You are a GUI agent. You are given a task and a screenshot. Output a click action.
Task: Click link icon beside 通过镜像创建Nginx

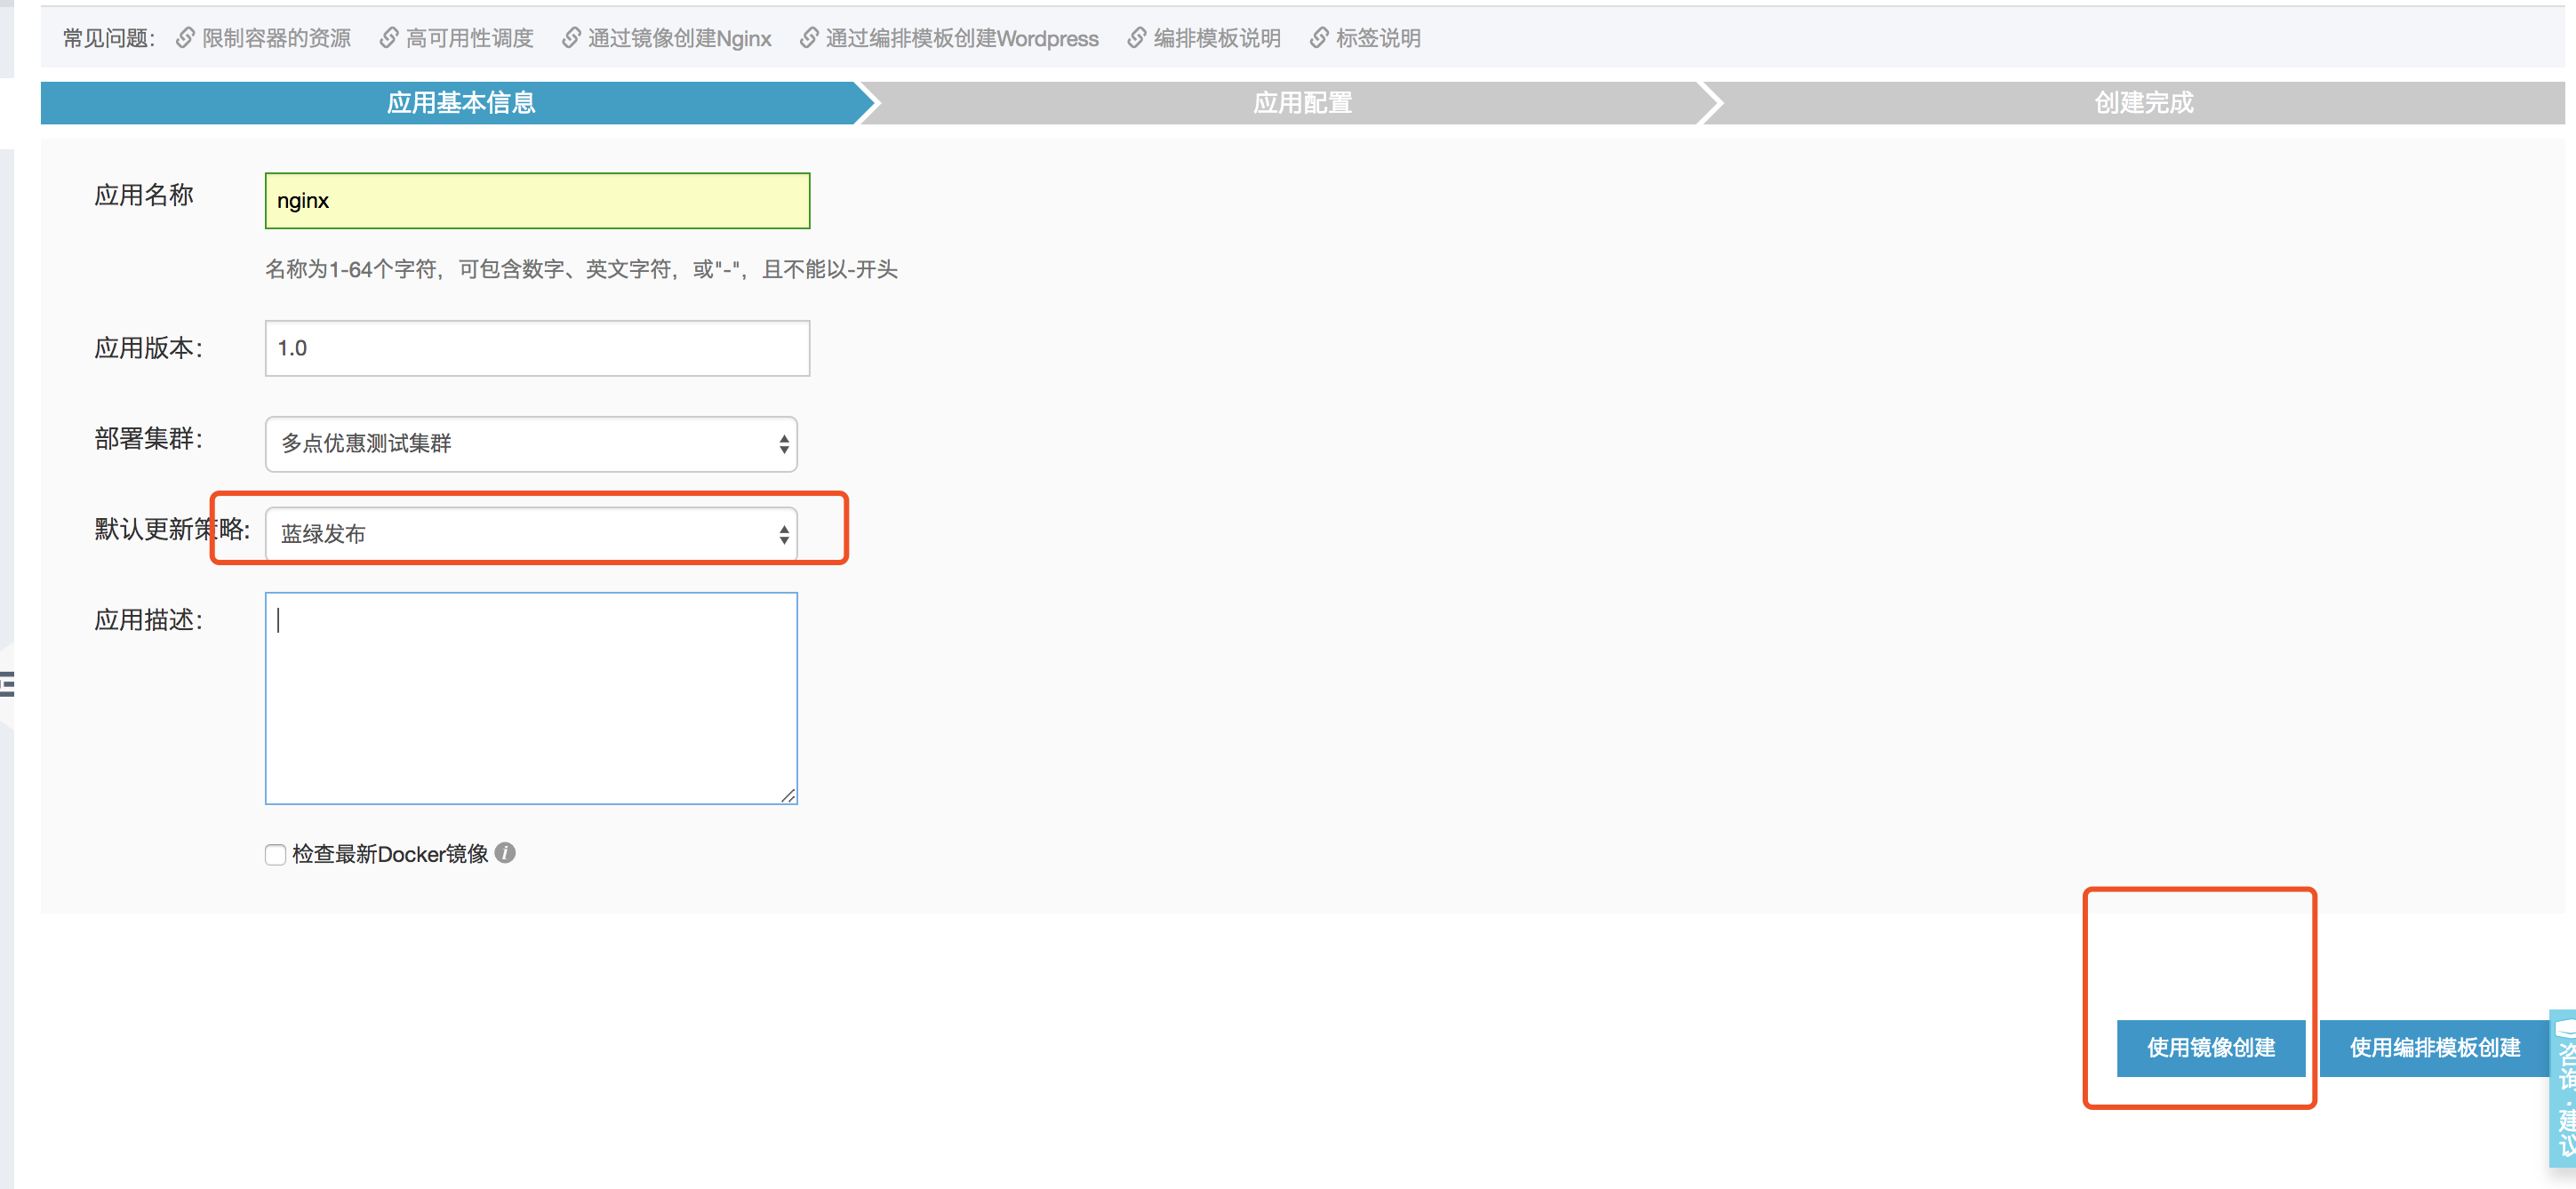pos(571,38)
